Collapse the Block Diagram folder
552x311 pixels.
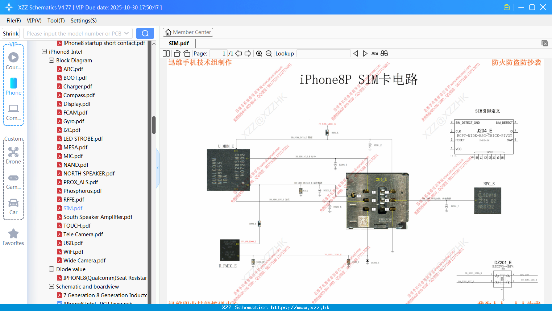[x=51, y=61]
